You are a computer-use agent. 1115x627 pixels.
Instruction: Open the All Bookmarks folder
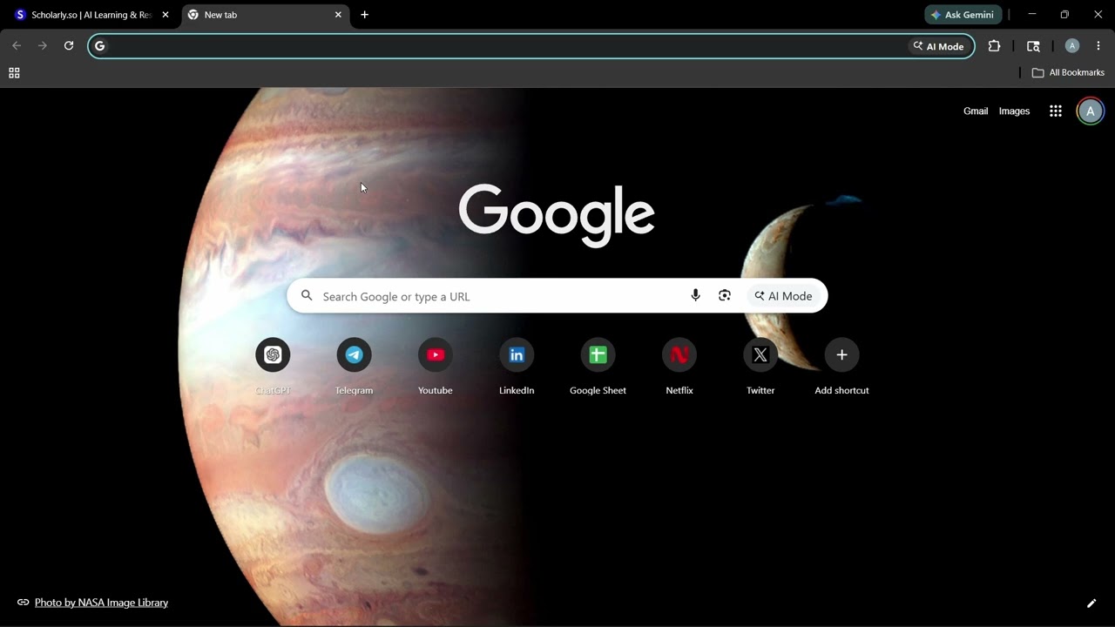[1068, 72]
